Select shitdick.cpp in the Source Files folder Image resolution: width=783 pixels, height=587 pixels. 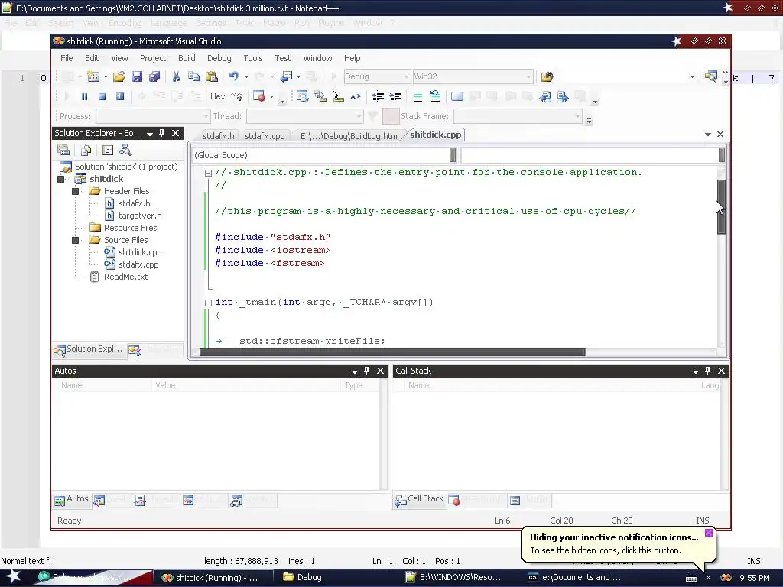[x=140, y=252]
